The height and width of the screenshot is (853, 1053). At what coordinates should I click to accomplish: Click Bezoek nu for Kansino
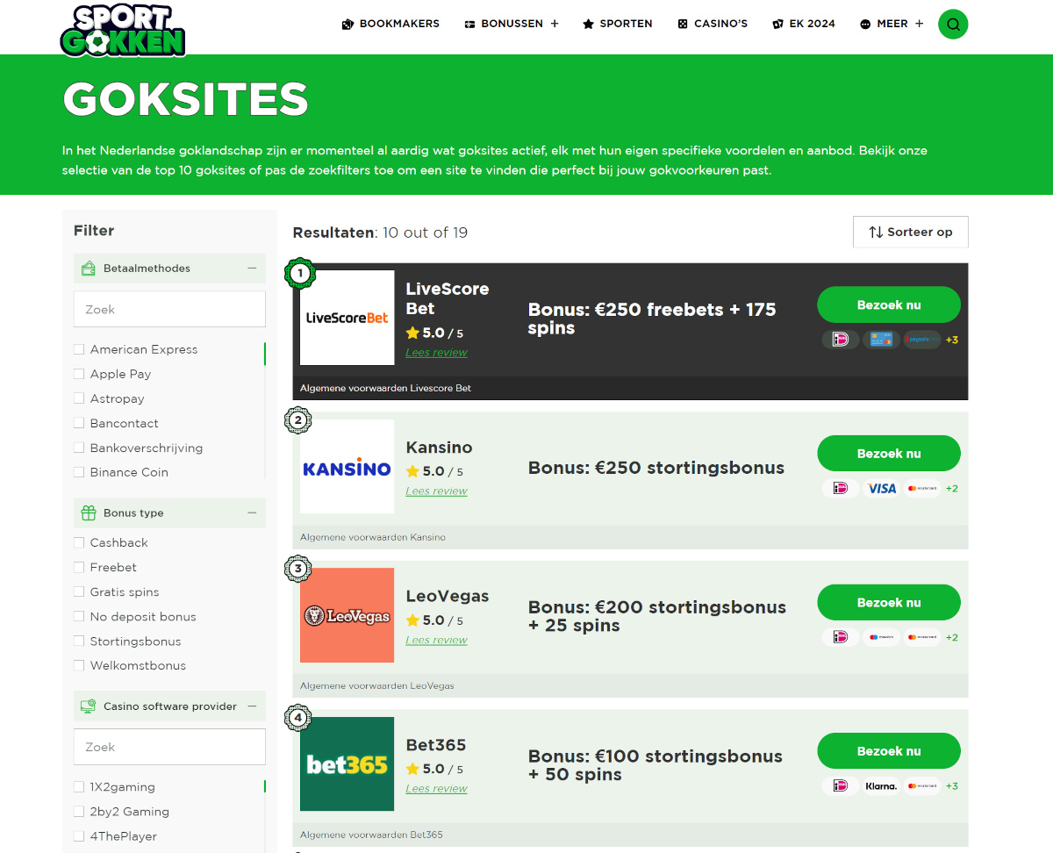pos(889,453)
